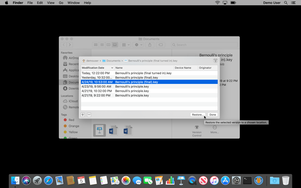Click the plus button below version list
Screen dimensions: 301x188
tap(83, 115)
